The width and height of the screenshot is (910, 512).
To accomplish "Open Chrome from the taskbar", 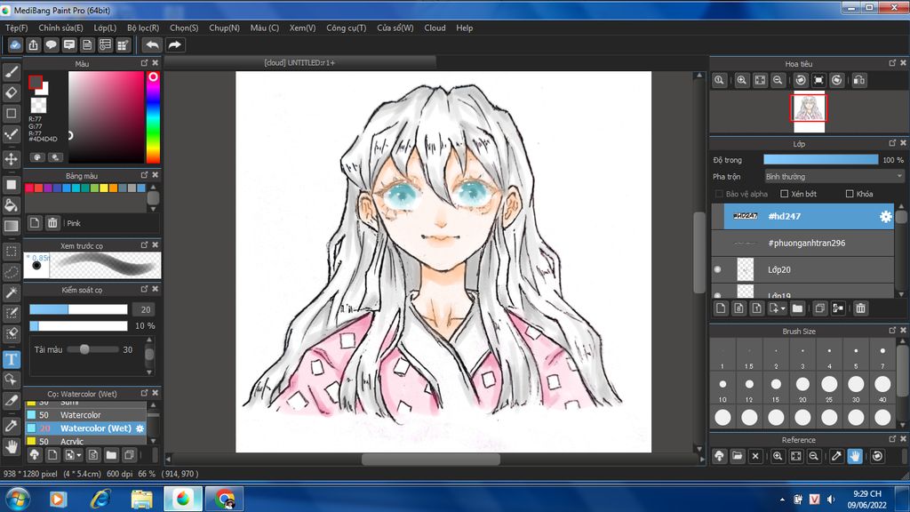I will pos(224,500).
